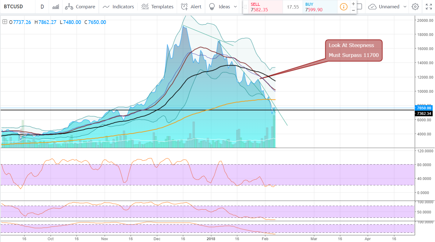The image size is (435, 242).
Task: Click the 'Must Surpass 11700' callout text
Action: (354, 55)
